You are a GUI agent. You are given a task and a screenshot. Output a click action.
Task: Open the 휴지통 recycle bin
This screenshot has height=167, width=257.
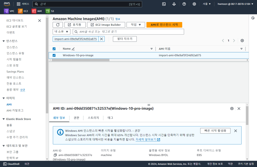(x=75, y=25)
